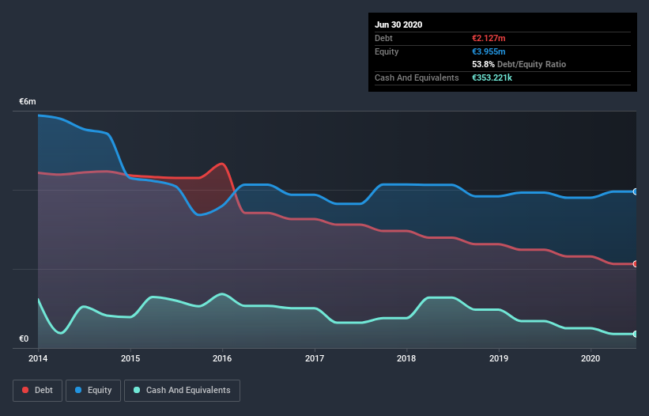649x416 pixels.
Task: Click the €3.955m equity value
Action: (x=489, y=51)
